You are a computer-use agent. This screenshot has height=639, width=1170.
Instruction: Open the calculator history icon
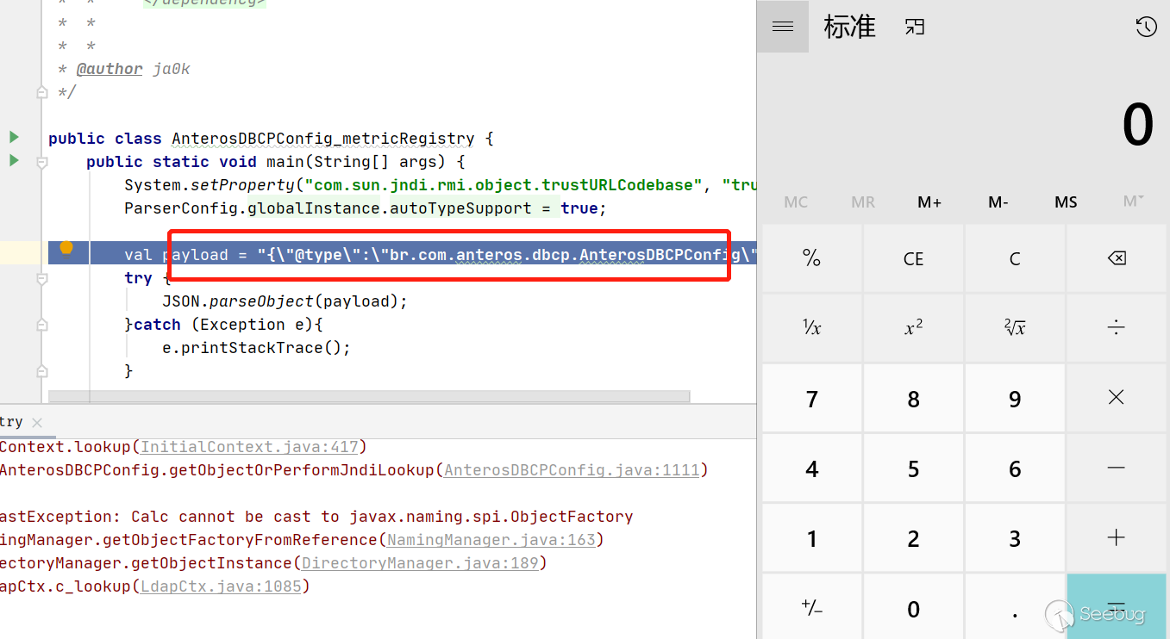pyautogui.click(x=1146, y=27)
